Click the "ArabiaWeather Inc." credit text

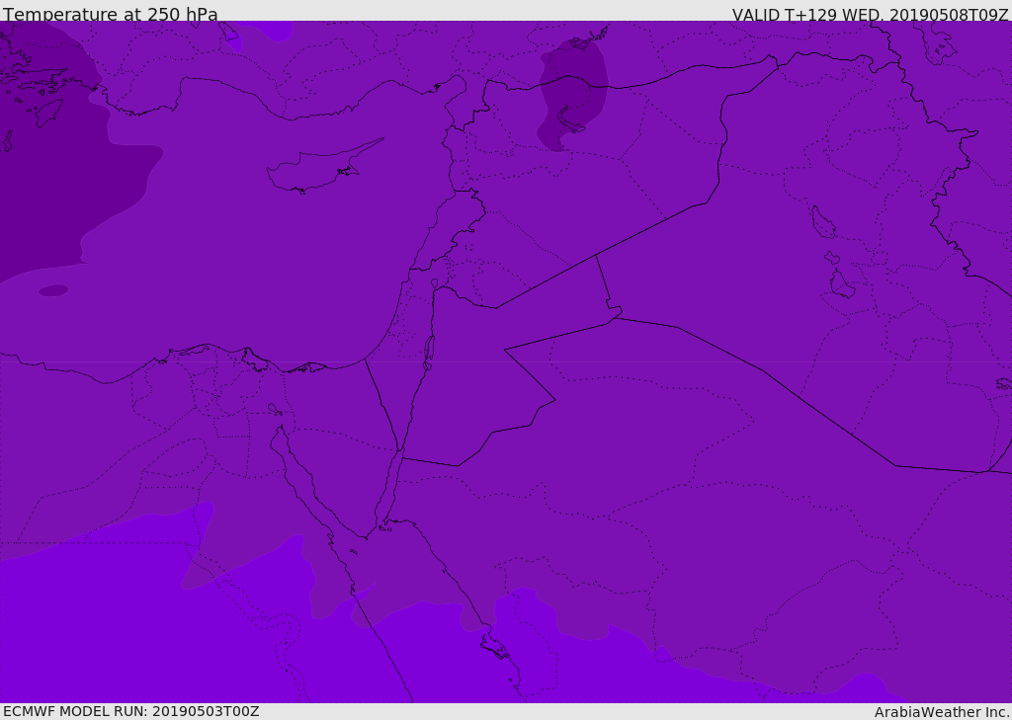941,712
